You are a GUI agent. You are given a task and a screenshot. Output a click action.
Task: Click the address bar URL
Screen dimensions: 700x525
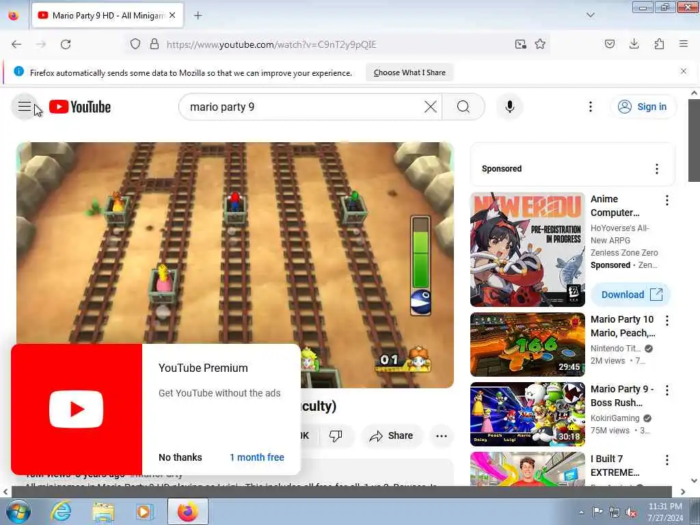coord(271,44)
